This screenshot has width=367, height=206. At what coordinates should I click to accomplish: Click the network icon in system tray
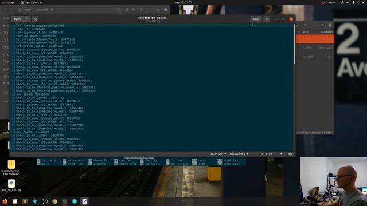tap(342, 2)
